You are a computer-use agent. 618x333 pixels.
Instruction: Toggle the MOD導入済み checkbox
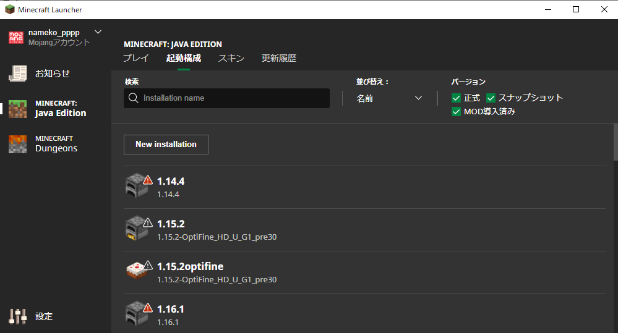(456, 112)
